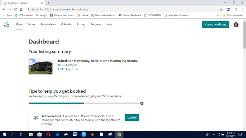This screenshot has width=246, height=138.
Task: Expand hidden bookmarks chevron
Action: click(218, 15)
